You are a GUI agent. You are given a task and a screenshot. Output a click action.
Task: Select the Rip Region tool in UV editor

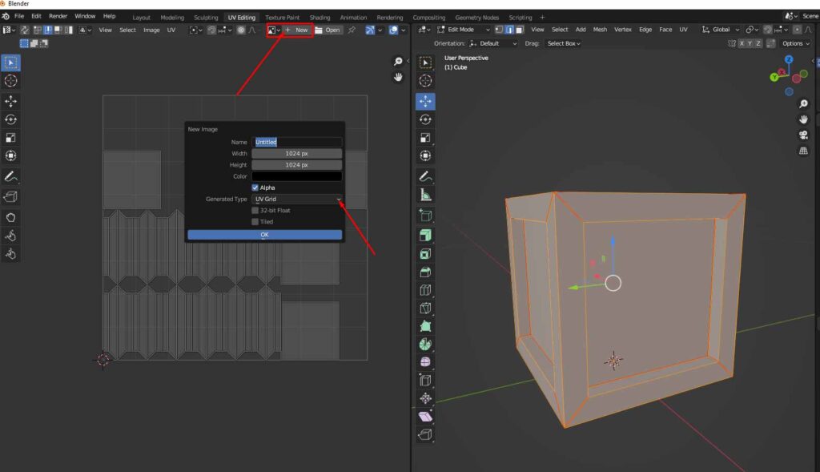point(10,197)
